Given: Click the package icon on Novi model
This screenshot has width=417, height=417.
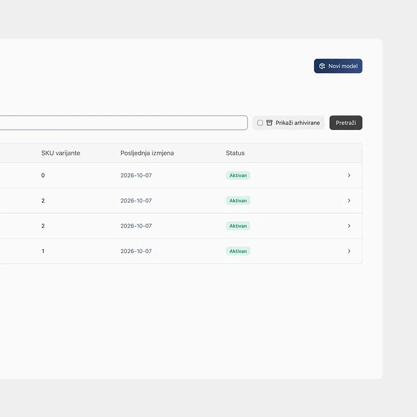Looking at the screenshot, I should (x=322, y=66).
